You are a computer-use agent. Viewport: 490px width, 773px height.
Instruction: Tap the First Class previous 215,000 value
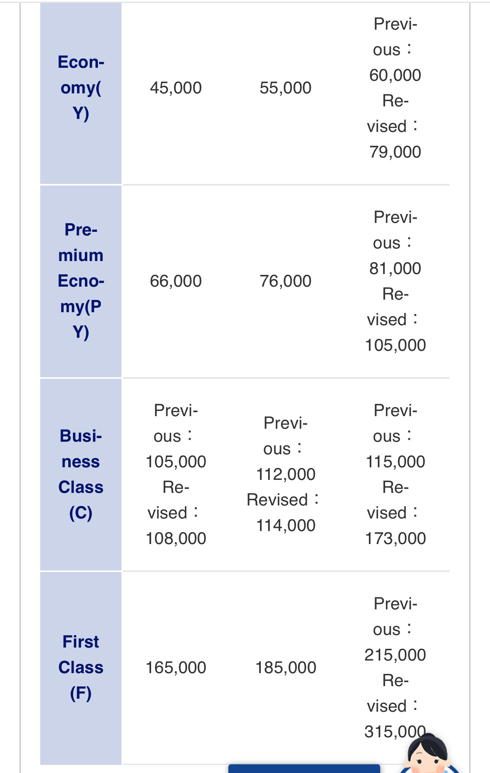point(395,655)
